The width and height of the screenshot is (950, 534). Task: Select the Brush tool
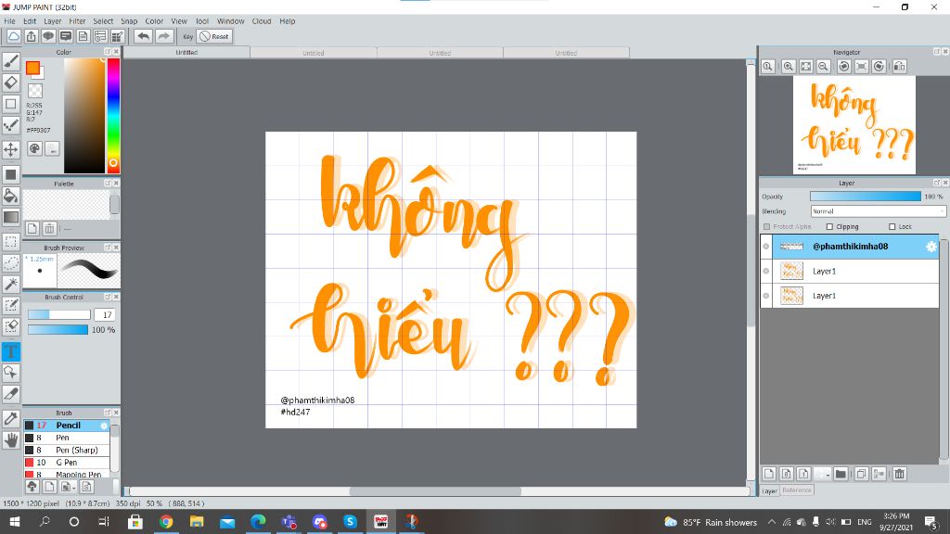pos(11,61)
